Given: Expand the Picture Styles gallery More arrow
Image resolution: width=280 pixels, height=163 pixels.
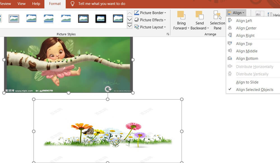Looking at the screenshot, I should click(x=129, y=26).
